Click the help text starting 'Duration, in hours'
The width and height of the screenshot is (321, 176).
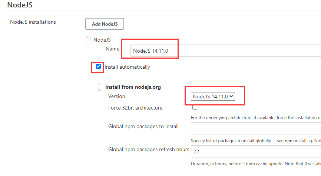click(x=256, y=164)
